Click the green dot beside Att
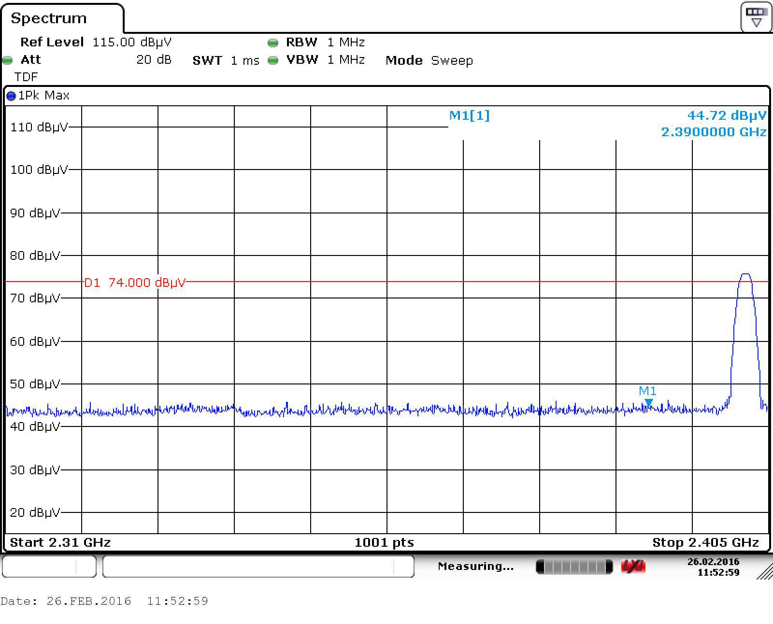Screen dimensions: 773x624 point(7,60)
